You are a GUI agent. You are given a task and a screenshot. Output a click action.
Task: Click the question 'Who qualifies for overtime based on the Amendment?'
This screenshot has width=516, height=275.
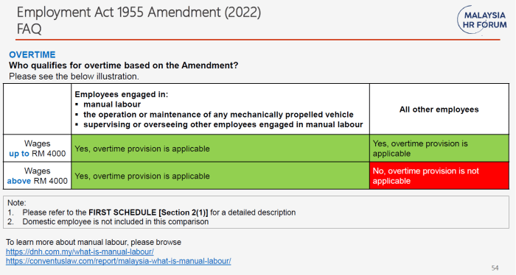(x=123, y=65)
